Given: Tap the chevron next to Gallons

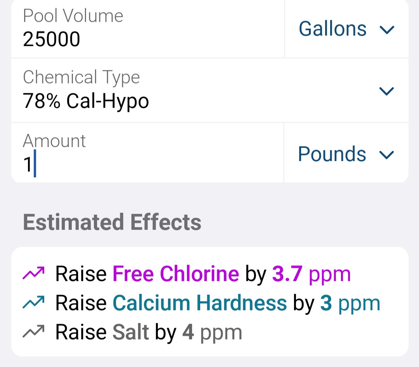Looking at the screenshot, I should pyautogui.click(x=387, y=30).
